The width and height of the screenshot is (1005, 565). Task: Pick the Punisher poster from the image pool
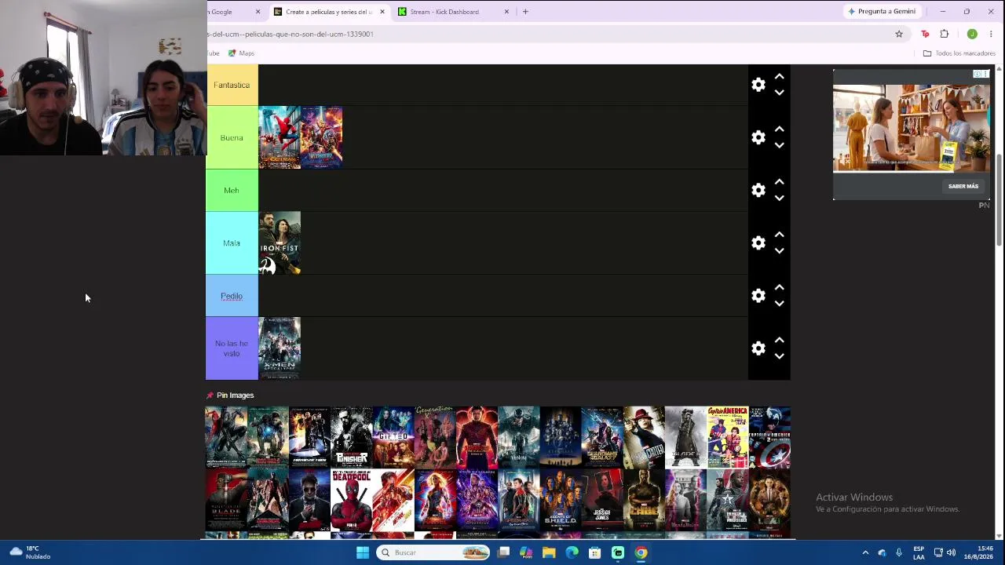(x=352, y=437)
